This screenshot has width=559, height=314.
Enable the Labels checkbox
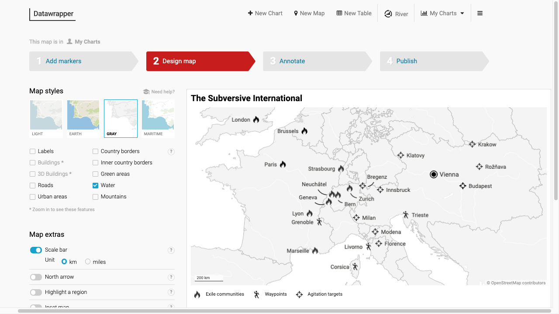tap(33, 151)
